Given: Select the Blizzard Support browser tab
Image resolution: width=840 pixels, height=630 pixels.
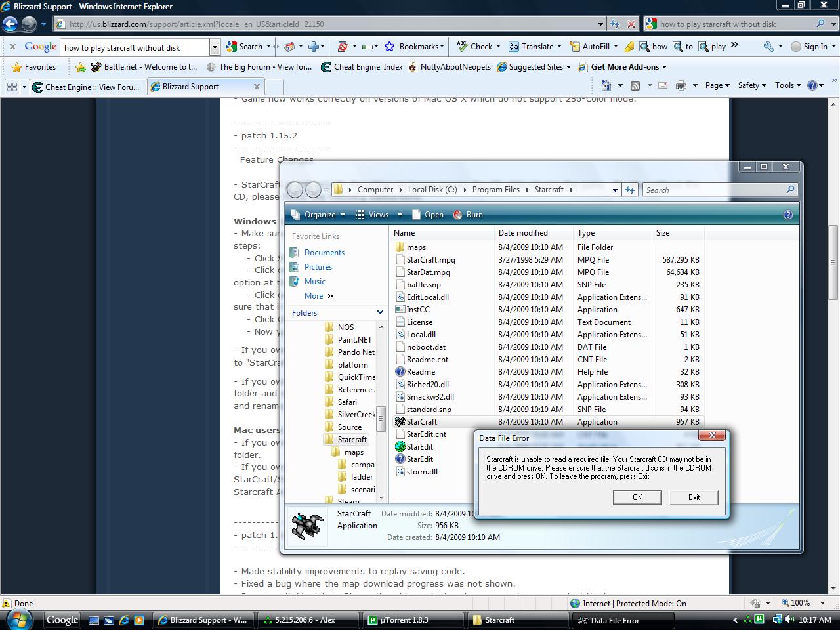Looking at the screenshot, I should 205,87.
